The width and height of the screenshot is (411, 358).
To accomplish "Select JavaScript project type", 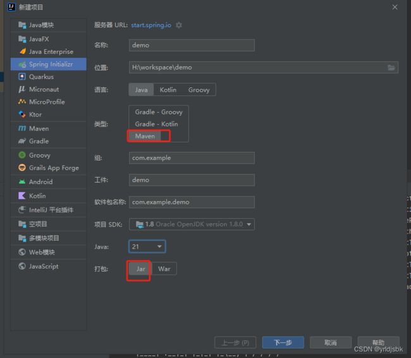I will pos(49,266).
